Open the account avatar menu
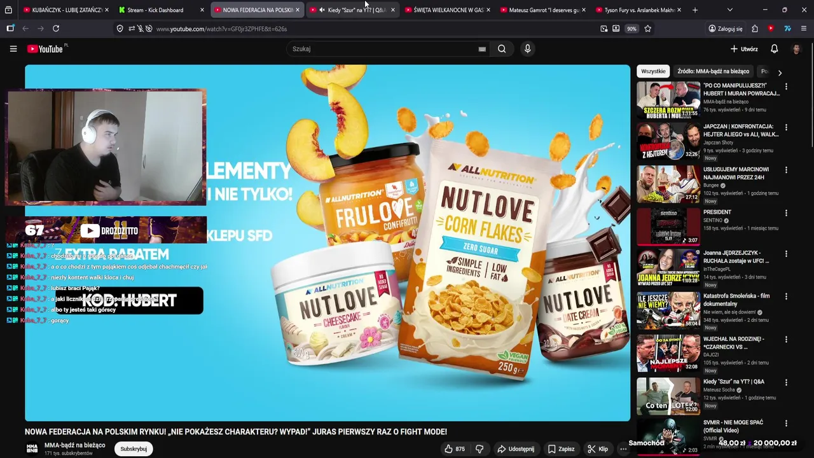The height and width of the screenshot is (458, 814). point(796,49)
